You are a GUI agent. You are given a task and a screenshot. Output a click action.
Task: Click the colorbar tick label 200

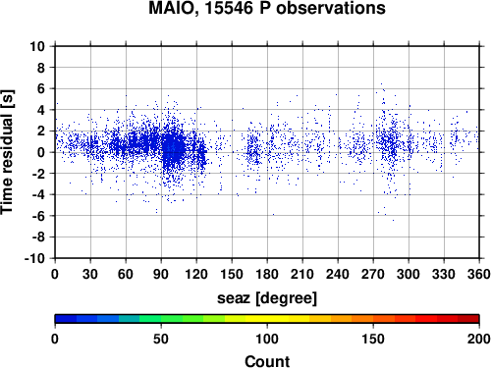click(x=479, y=339)
